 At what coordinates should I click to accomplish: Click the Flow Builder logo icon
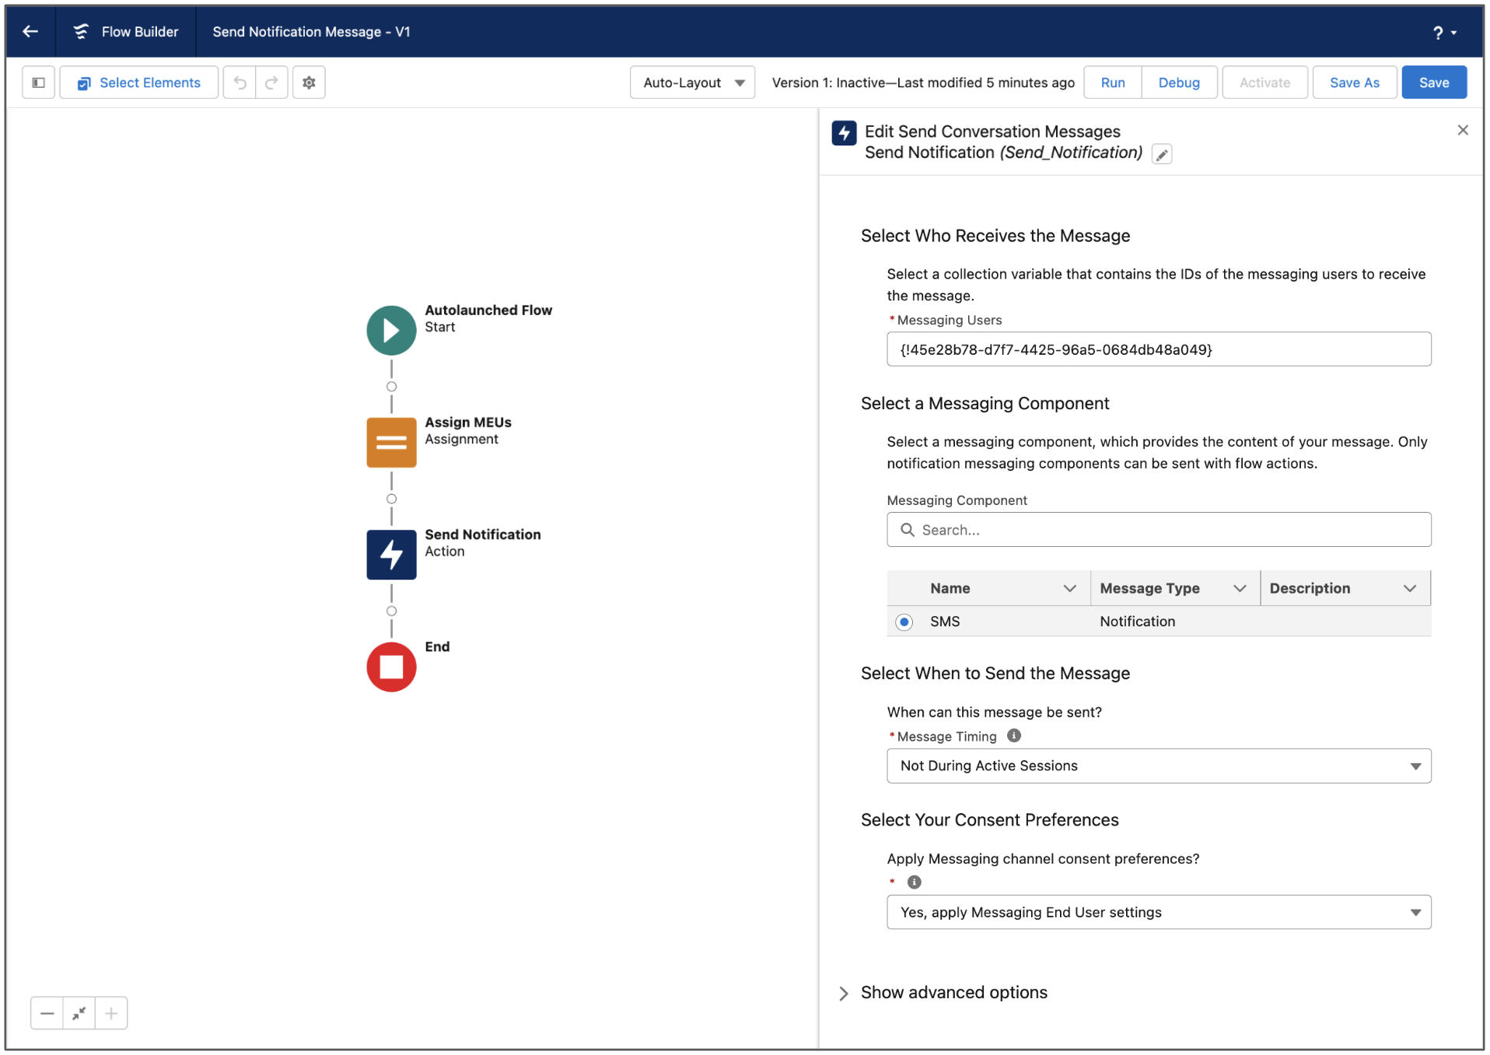click(x=81, y=32)
